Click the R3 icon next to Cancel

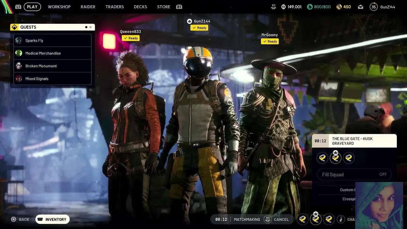point(268,219)
